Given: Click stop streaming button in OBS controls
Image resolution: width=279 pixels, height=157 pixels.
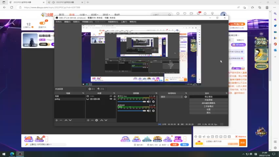Looking at the screenshot, I should 209,97.
